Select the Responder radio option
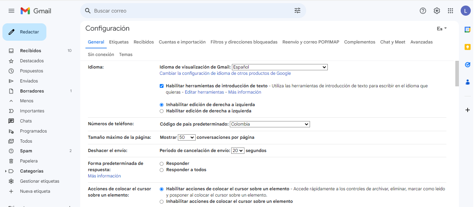The image size is (476, 207). 161,164
